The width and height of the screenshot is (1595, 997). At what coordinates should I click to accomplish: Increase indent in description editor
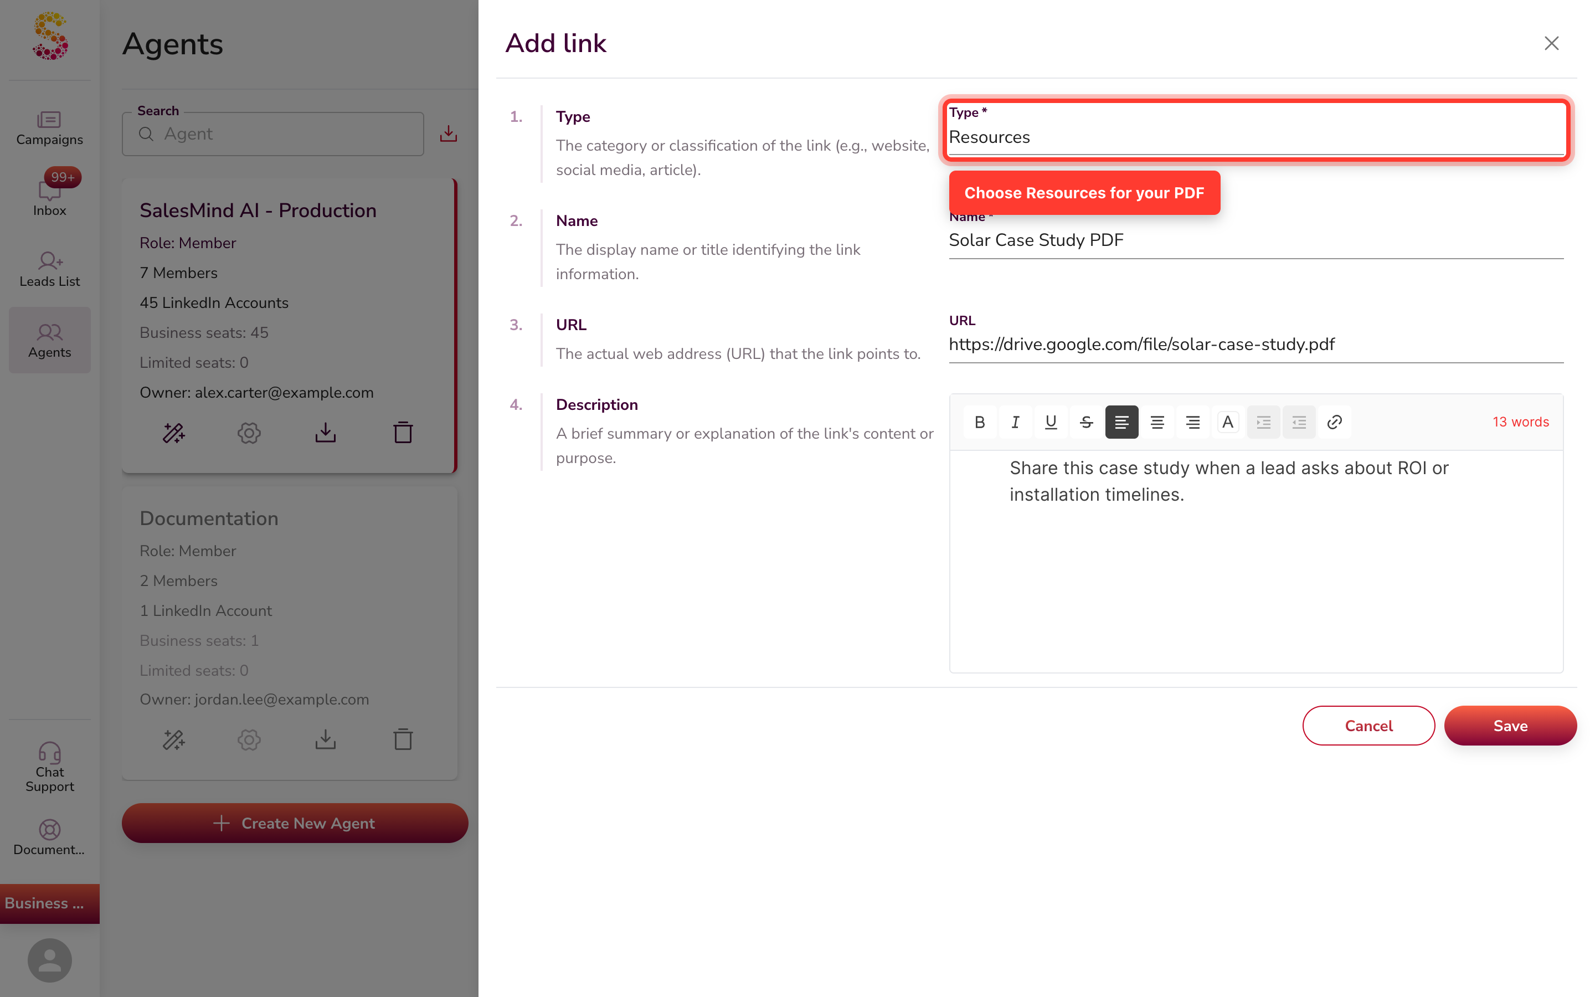coord(1263,422)
